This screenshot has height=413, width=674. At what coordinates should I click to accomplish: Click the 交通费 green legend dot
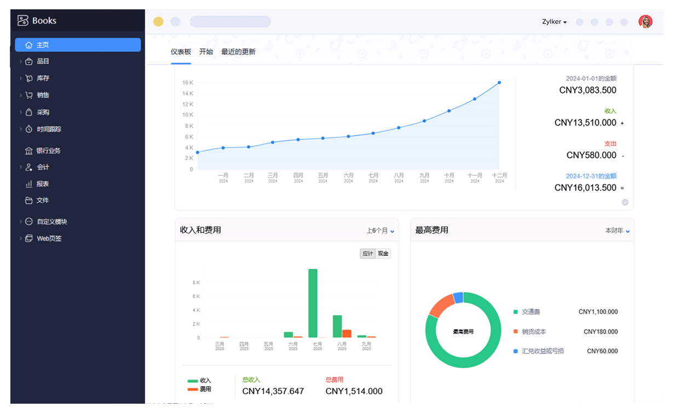515,312
